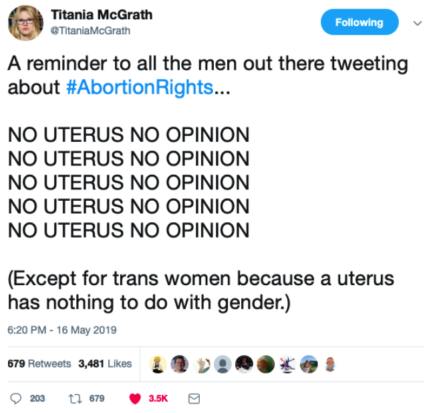Retweet using the retweet arrows icon
427x413 pixels.
[x=75, y=398]
